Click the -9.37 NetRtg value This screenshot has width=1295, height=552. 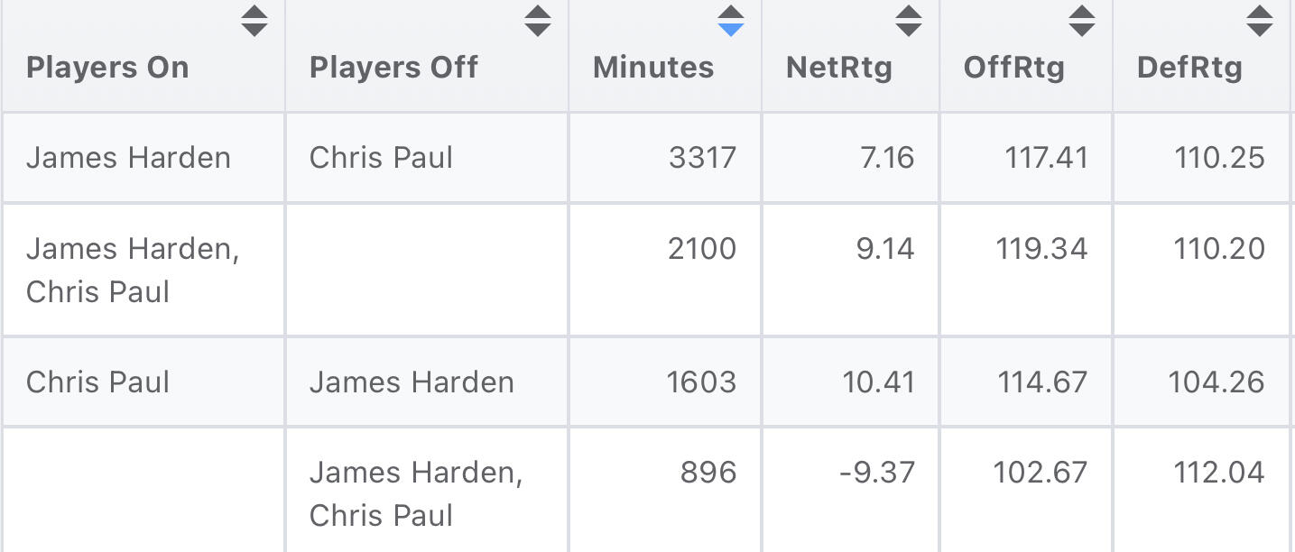[x=876, y=473]
